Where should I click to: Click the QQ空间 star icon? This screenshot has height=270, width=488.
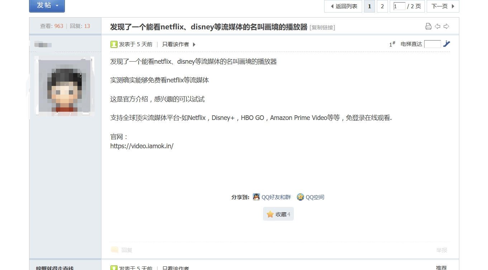300,197
